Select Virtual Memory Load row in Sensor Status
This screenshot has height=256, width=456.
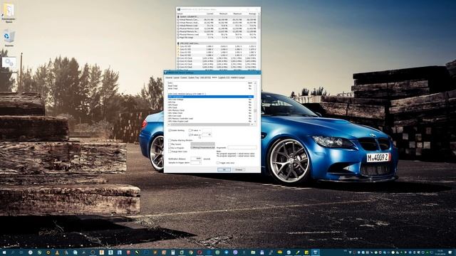217,26
